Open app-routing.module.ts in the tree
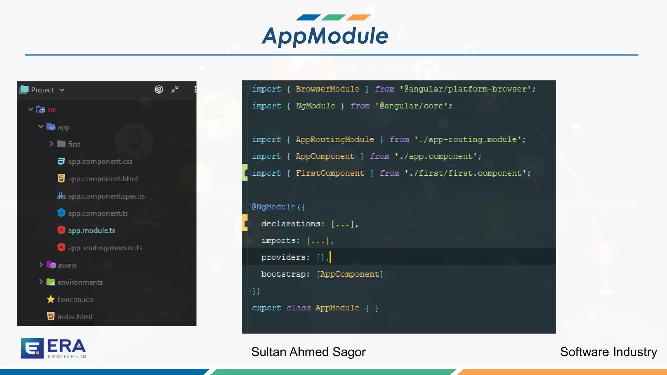This screenshot has width=667, height=375. tap(105, 248)
